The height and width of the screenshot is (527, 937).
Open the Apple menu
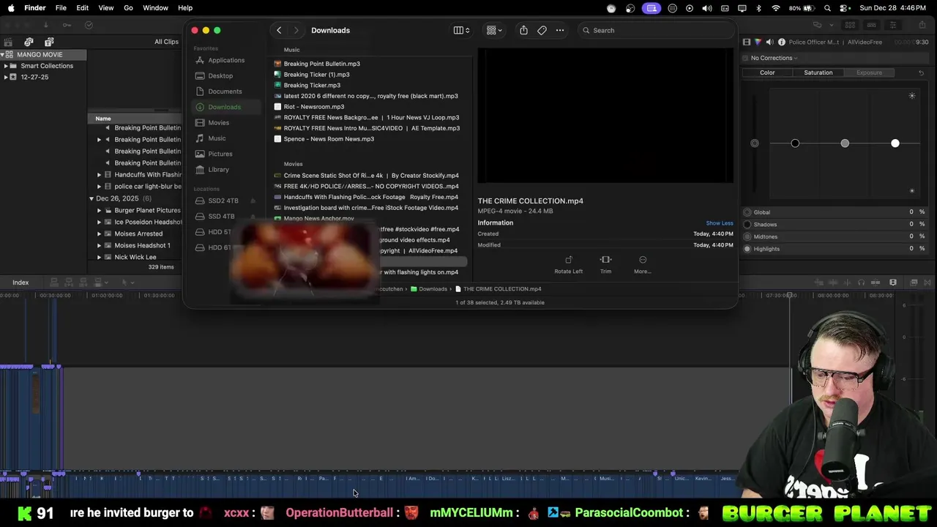pyautogui.click(x=11, y=8)
